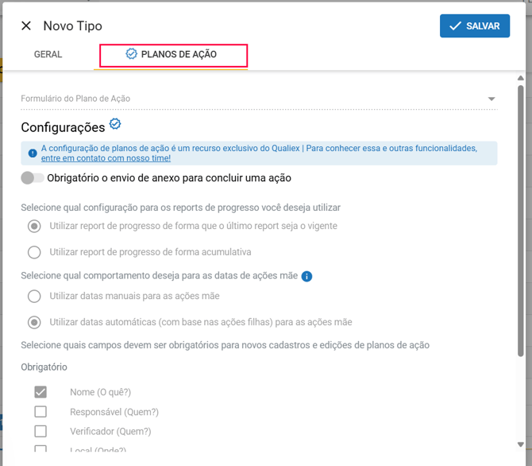
Task: Click the scrollbar up arrow
Action: tap(520, 78)
